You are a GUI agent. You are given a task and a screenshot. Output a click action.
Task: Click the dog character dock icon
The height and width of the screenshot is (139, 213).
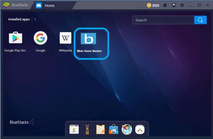pyautogui.click(x=87, y=129)
